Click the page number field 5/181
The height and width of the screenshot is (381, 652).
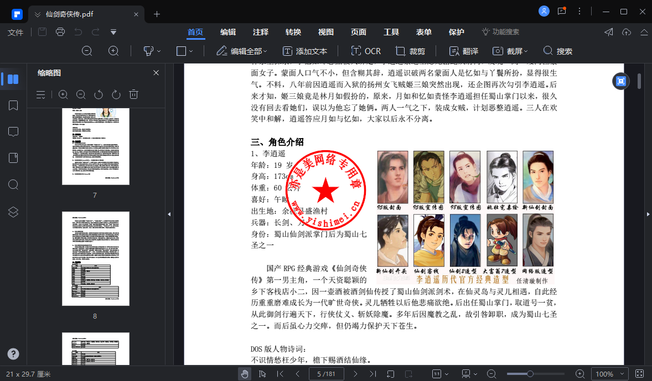pos(326,374)
